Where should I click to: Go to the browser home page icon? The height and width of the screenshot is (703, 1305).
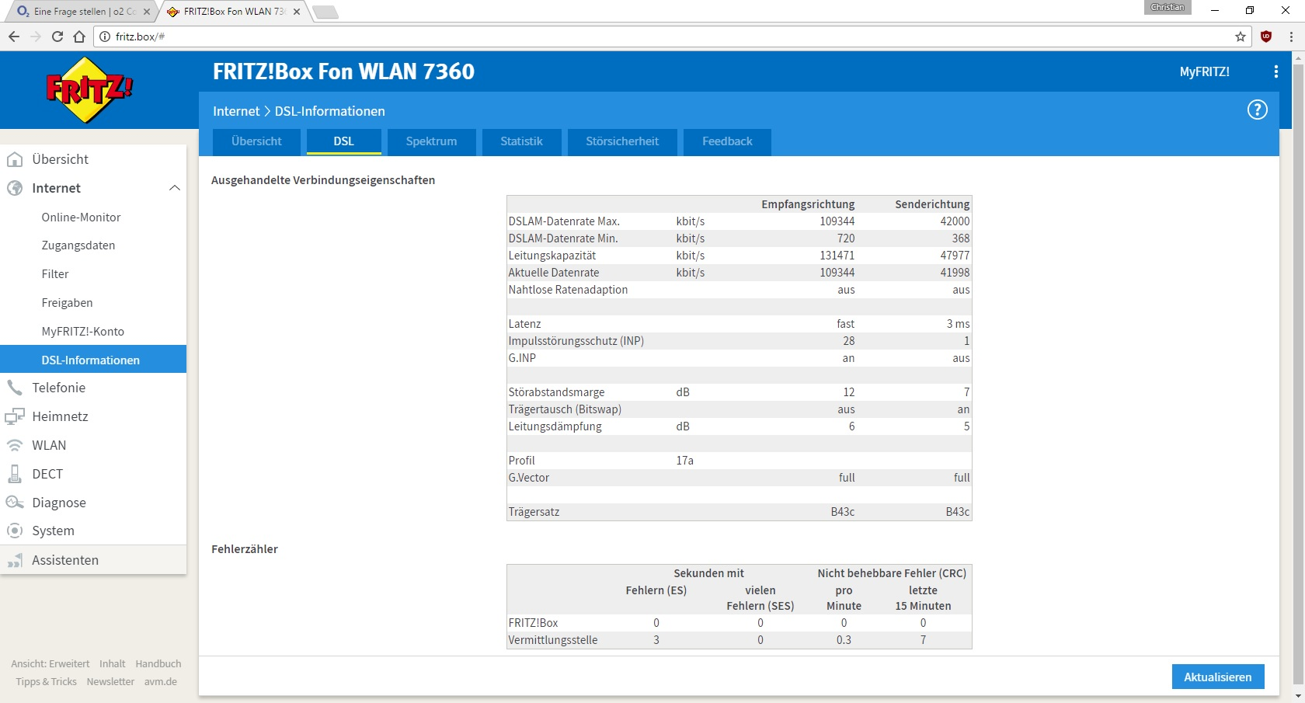click(x=79, y=37)
